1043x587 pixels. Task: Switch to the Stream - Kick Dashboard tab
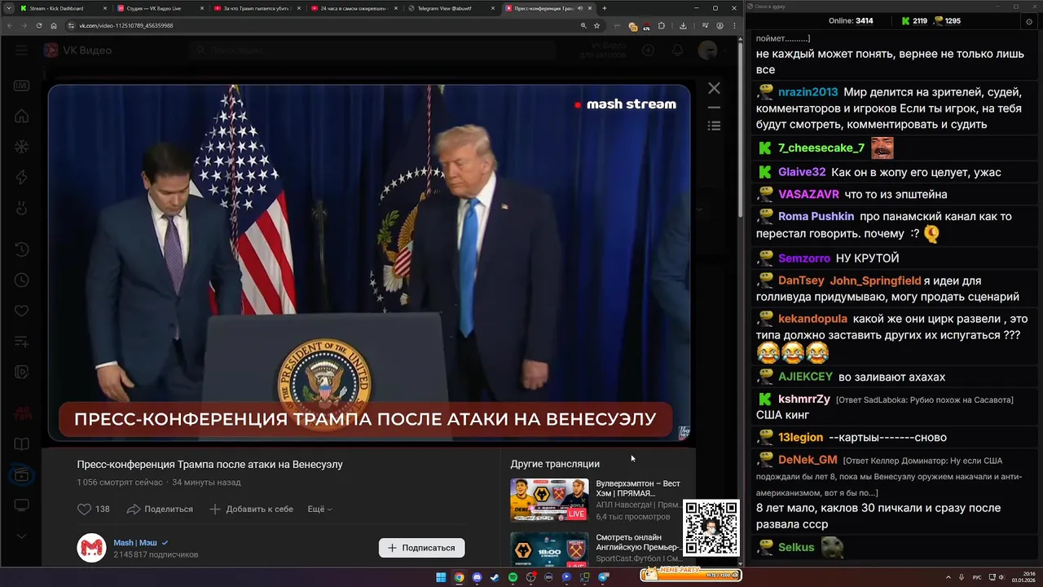click(x=63, y=8)
